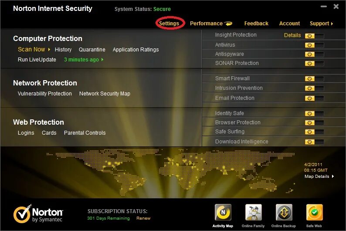This screenshot has width=346, height=231.
Task: Turn off Antispyware switch
Action: point(314,54)
